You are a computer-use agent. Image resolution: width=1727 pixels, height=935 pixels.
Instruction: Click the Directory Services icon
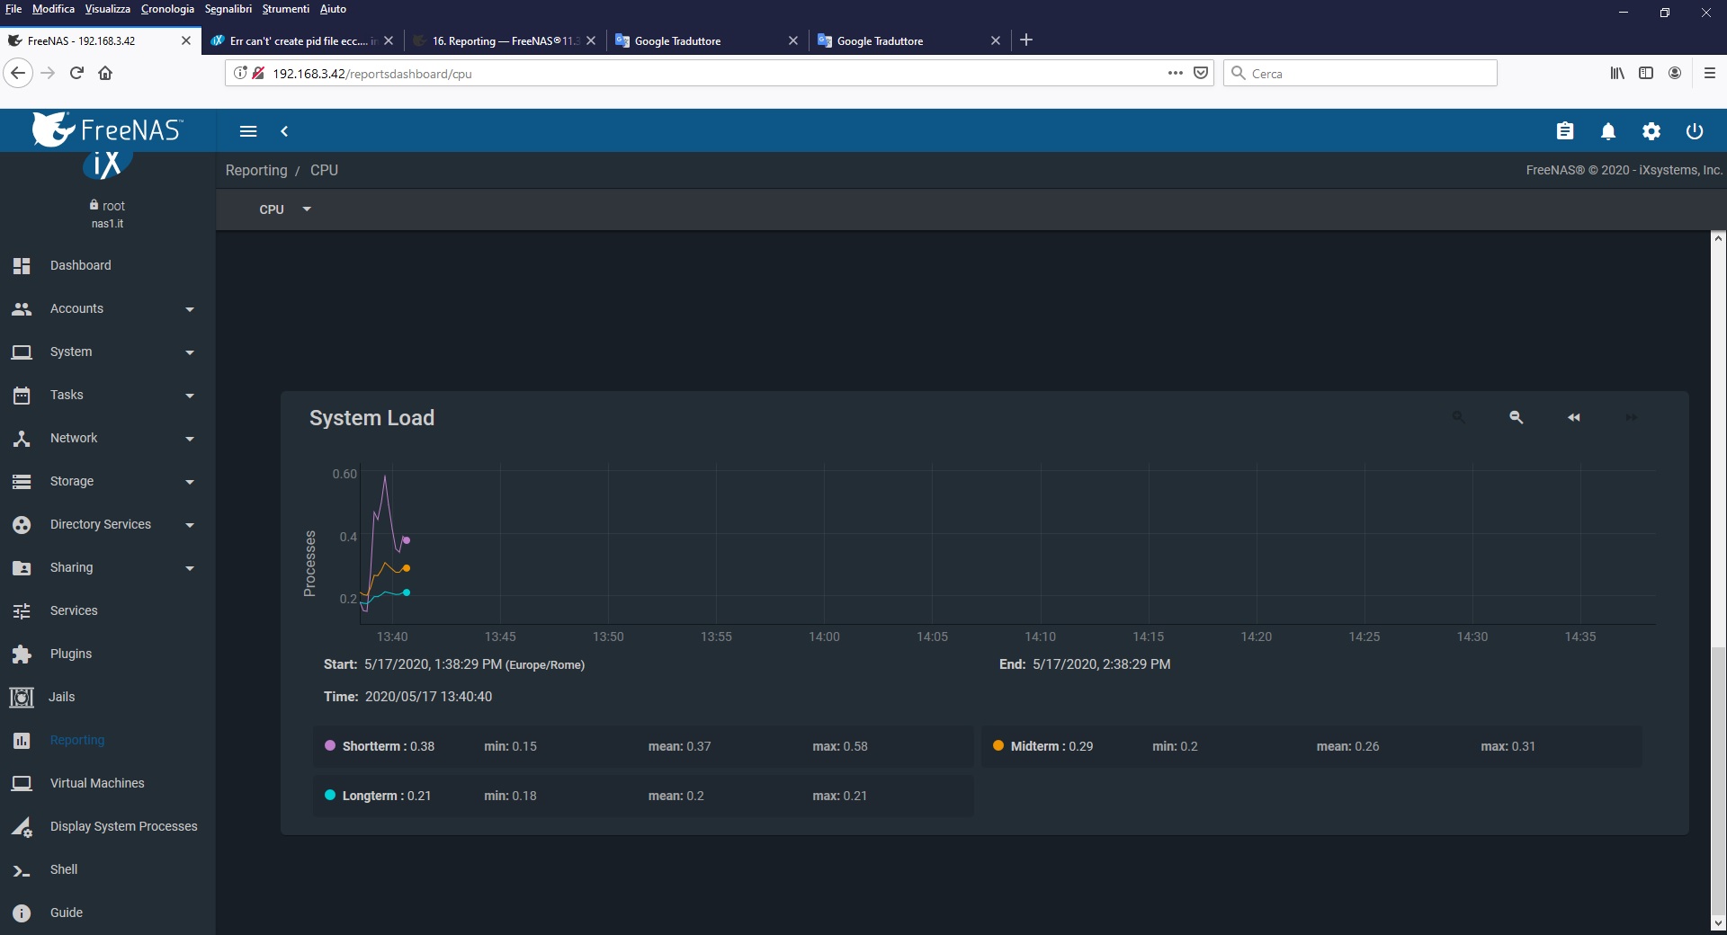(x=22, y=524)
